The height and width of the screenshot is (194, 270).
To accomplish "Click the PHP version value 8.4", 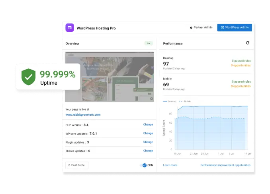I will (x=86, y=125).
